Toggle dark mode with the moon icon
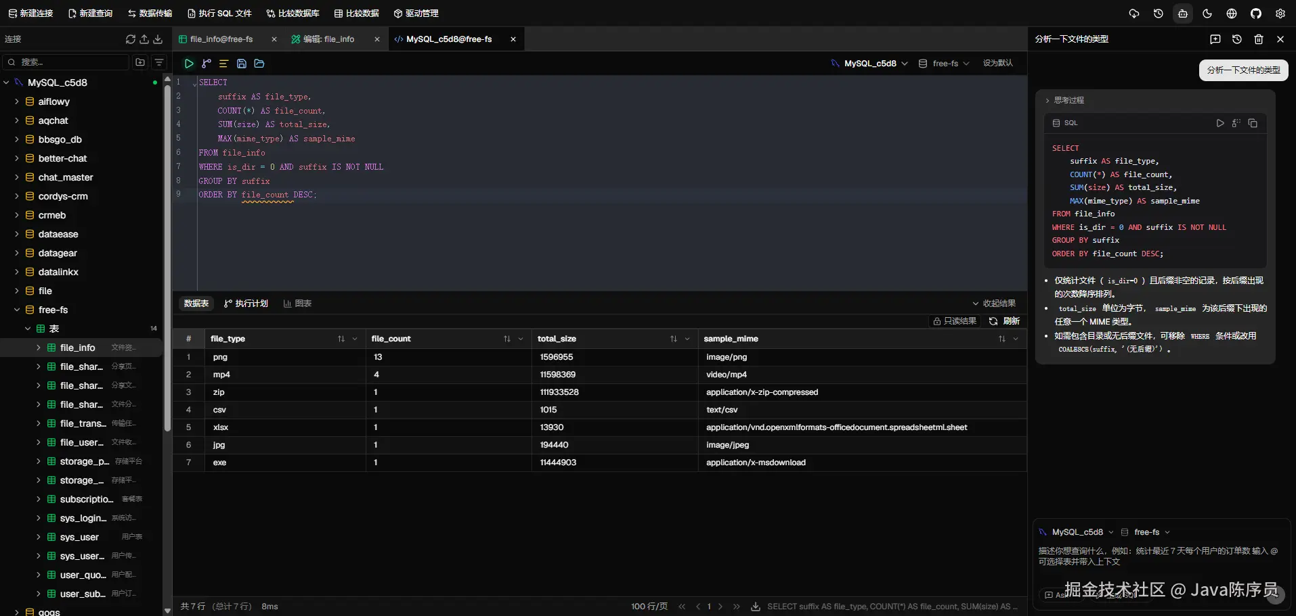This screenshot has width=1296, height=616. pos(1207,14)
